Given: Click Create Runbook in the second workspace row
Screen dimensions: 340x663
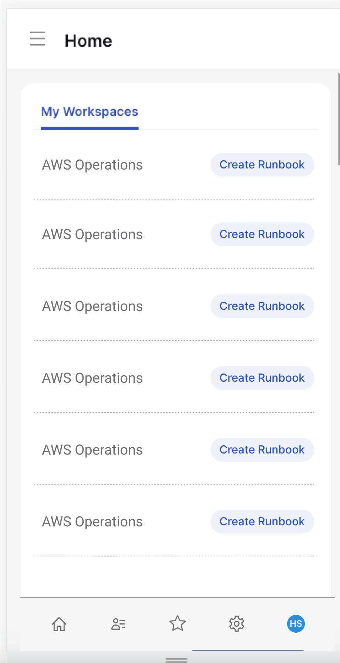Looking at the screenshot, I should coord(262,234).
